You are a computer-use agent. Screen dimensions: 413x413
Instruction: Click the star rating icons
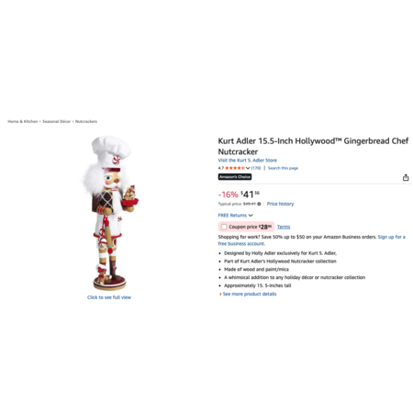point(235,168)
